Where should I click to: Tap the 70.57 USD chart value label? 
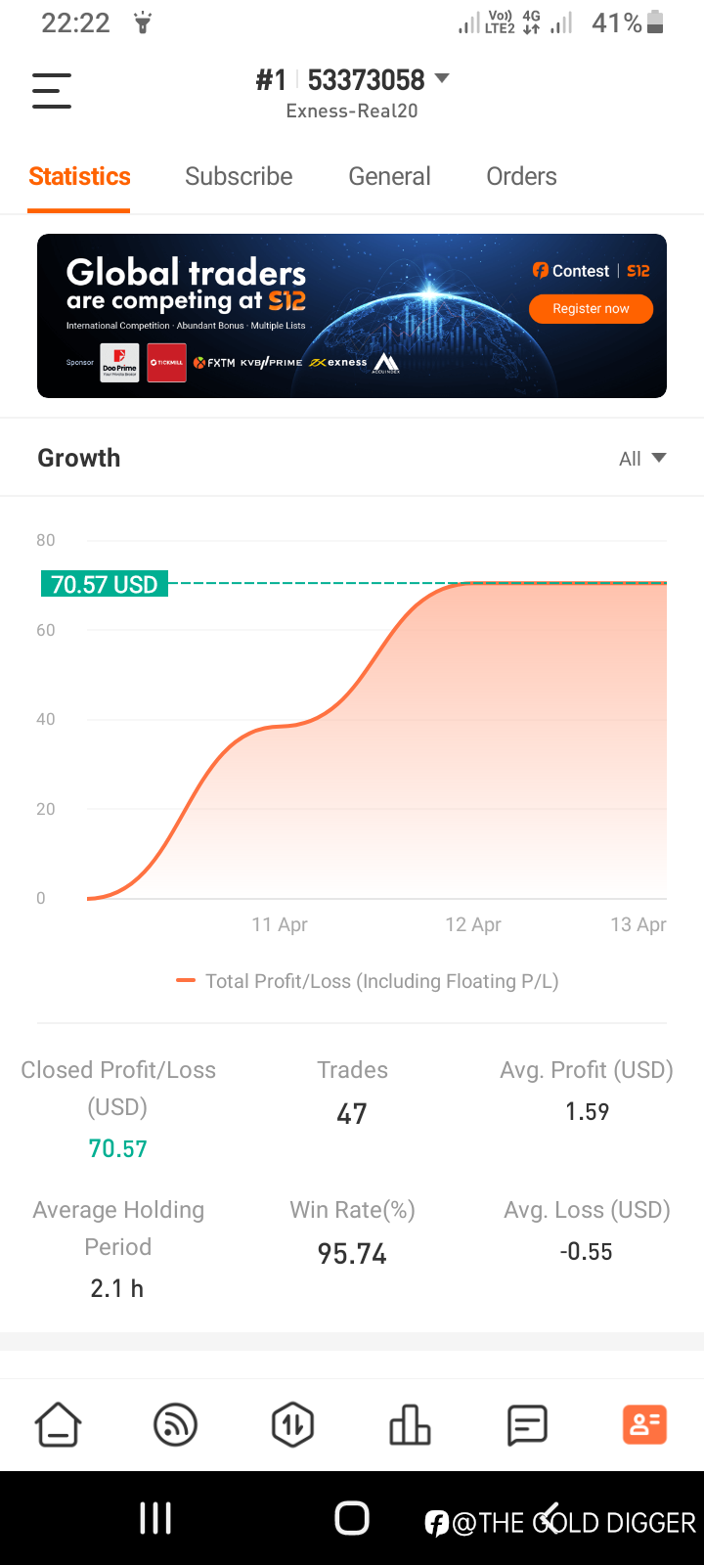[104, 584]
